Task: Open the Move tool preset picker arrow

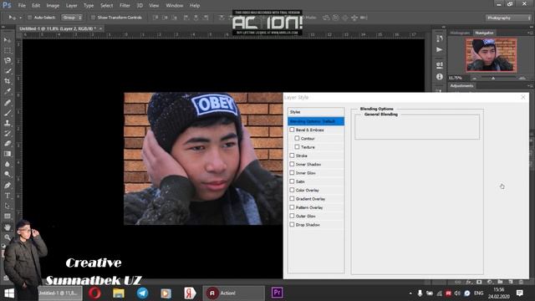Action: 20,18
